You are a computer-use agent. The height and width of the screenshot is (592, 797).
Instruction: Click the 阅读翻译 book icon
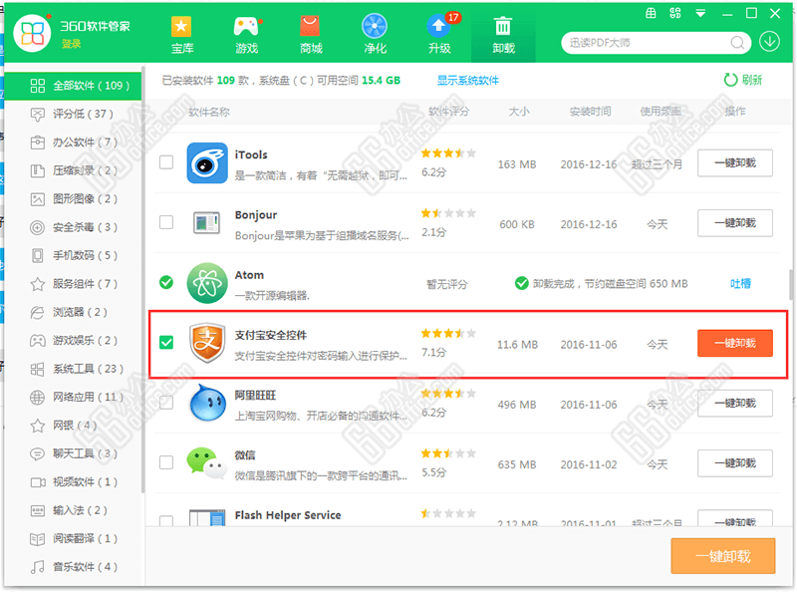click(37, 538)
